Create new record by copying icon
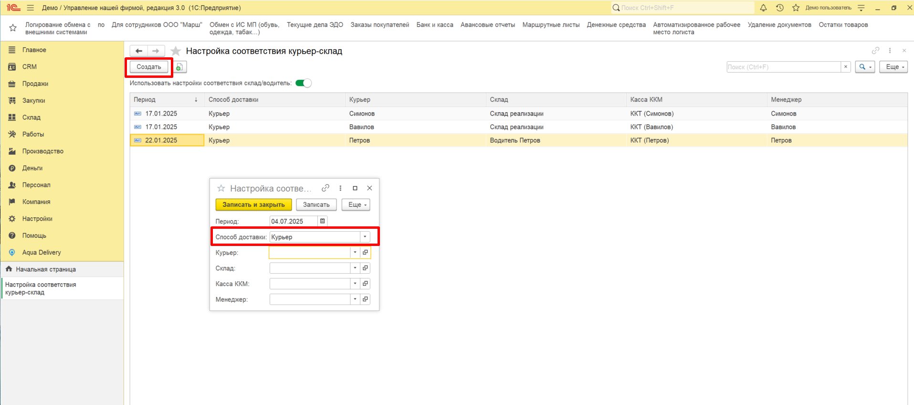This screenshot has height=405, width=914. coord(179,67)
